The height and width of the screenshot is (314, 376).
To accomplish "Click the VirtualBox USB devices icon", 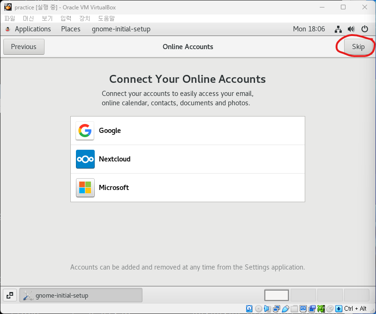I will 286,309.
